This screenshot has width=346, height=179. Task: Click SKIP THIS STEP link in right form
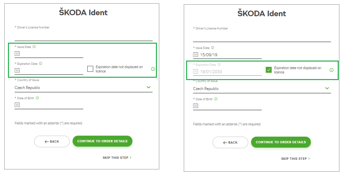click(x=296, y=159)
